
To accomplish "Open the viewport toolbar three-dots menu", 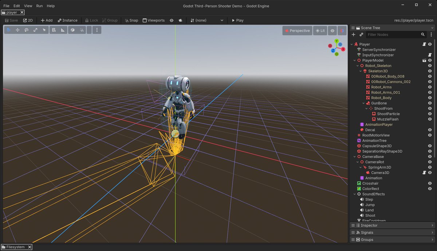I will point(97,30).
